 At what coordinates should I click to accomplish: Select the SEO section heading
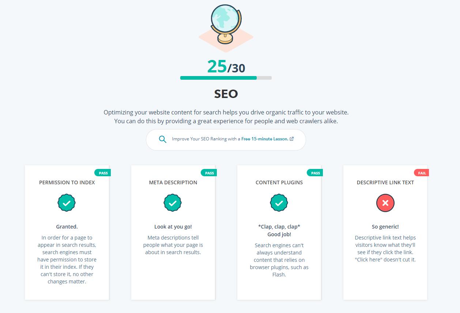pyautogui.click(x=226, y=94)
